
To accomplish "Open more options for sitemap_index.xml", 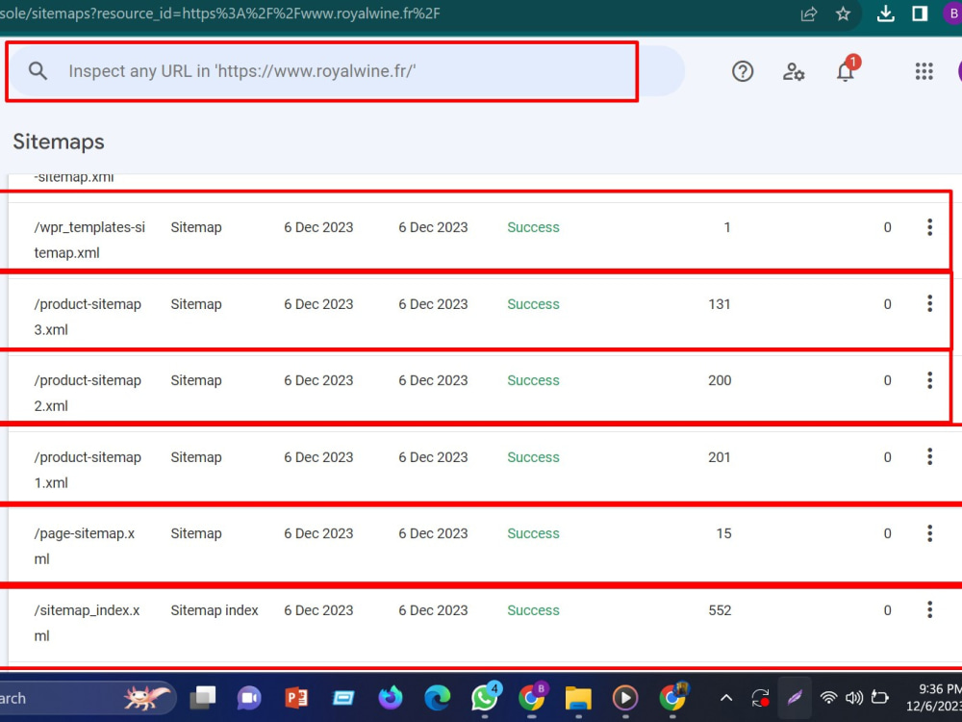I will [929, 609].
